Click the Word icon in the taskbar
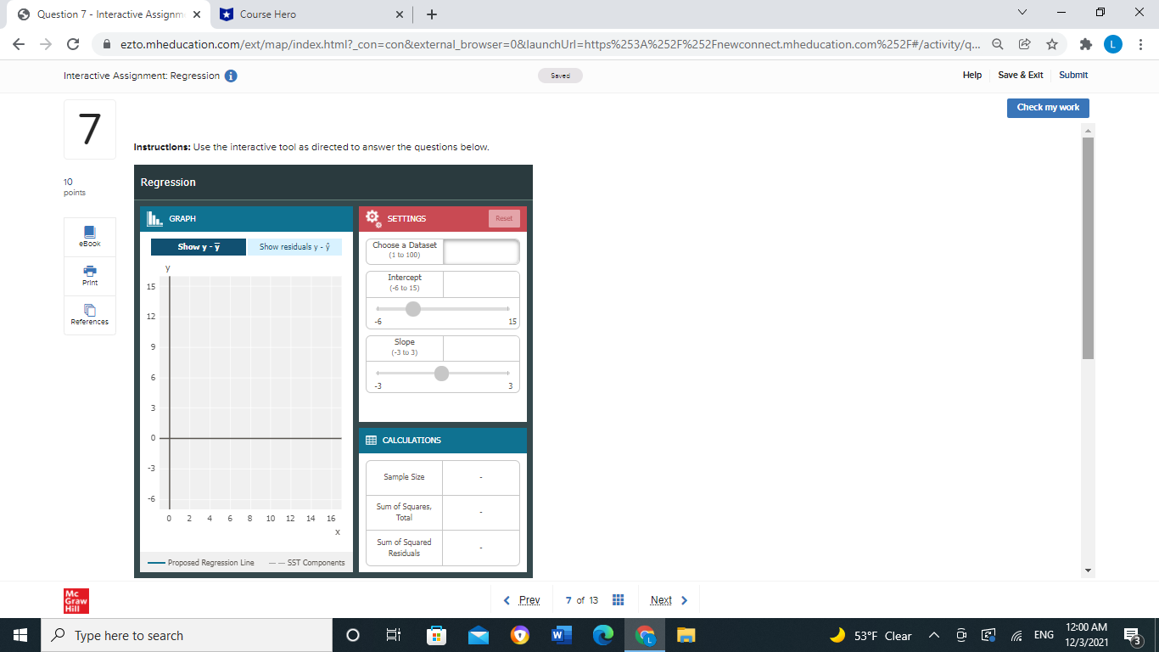Image resolution: width=1159 pixels, height=652 pixels. 562,635
